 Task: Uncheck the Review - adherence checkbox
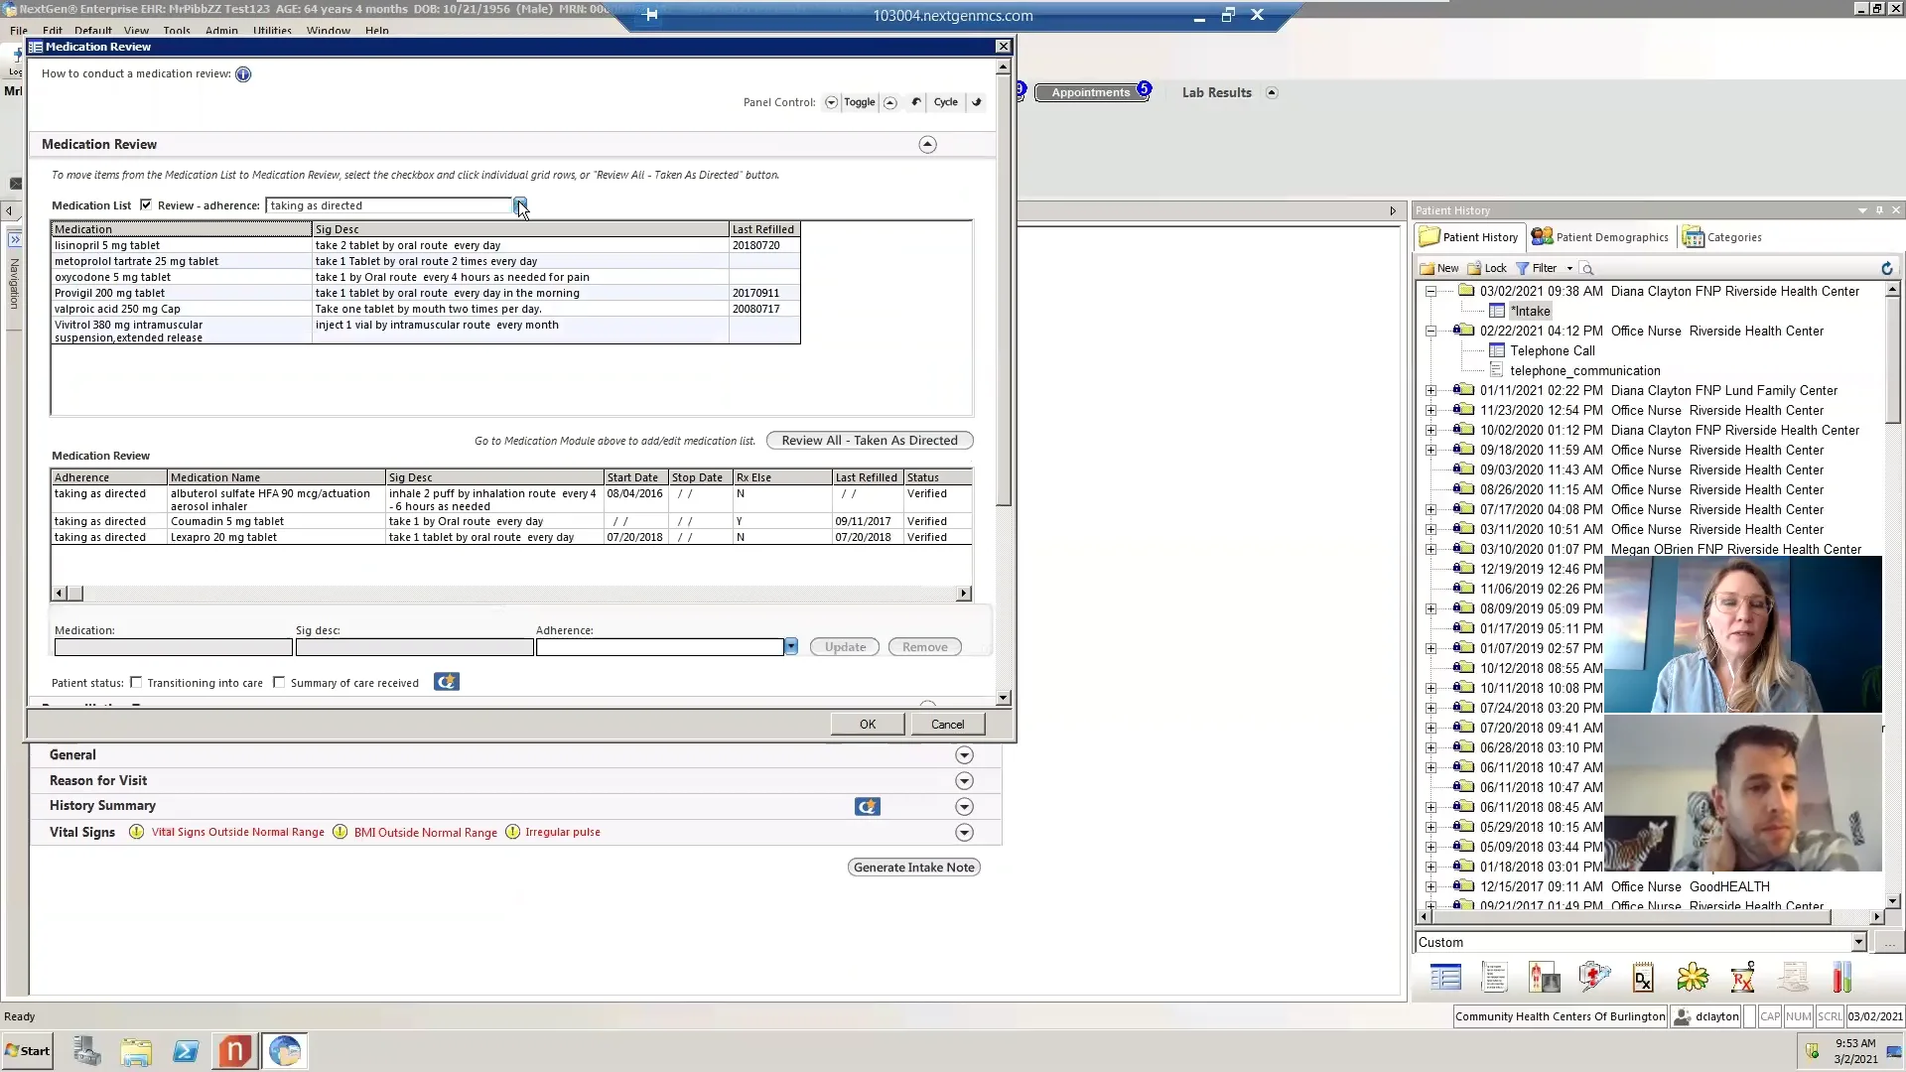pyautogui.click(x=146, y=204)
